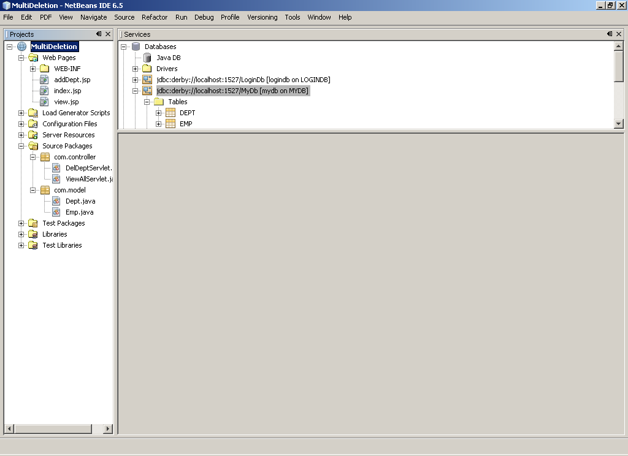Select the DEPT table icon under Tables
This screenshot has height=456, width=628.
[170, 112]
